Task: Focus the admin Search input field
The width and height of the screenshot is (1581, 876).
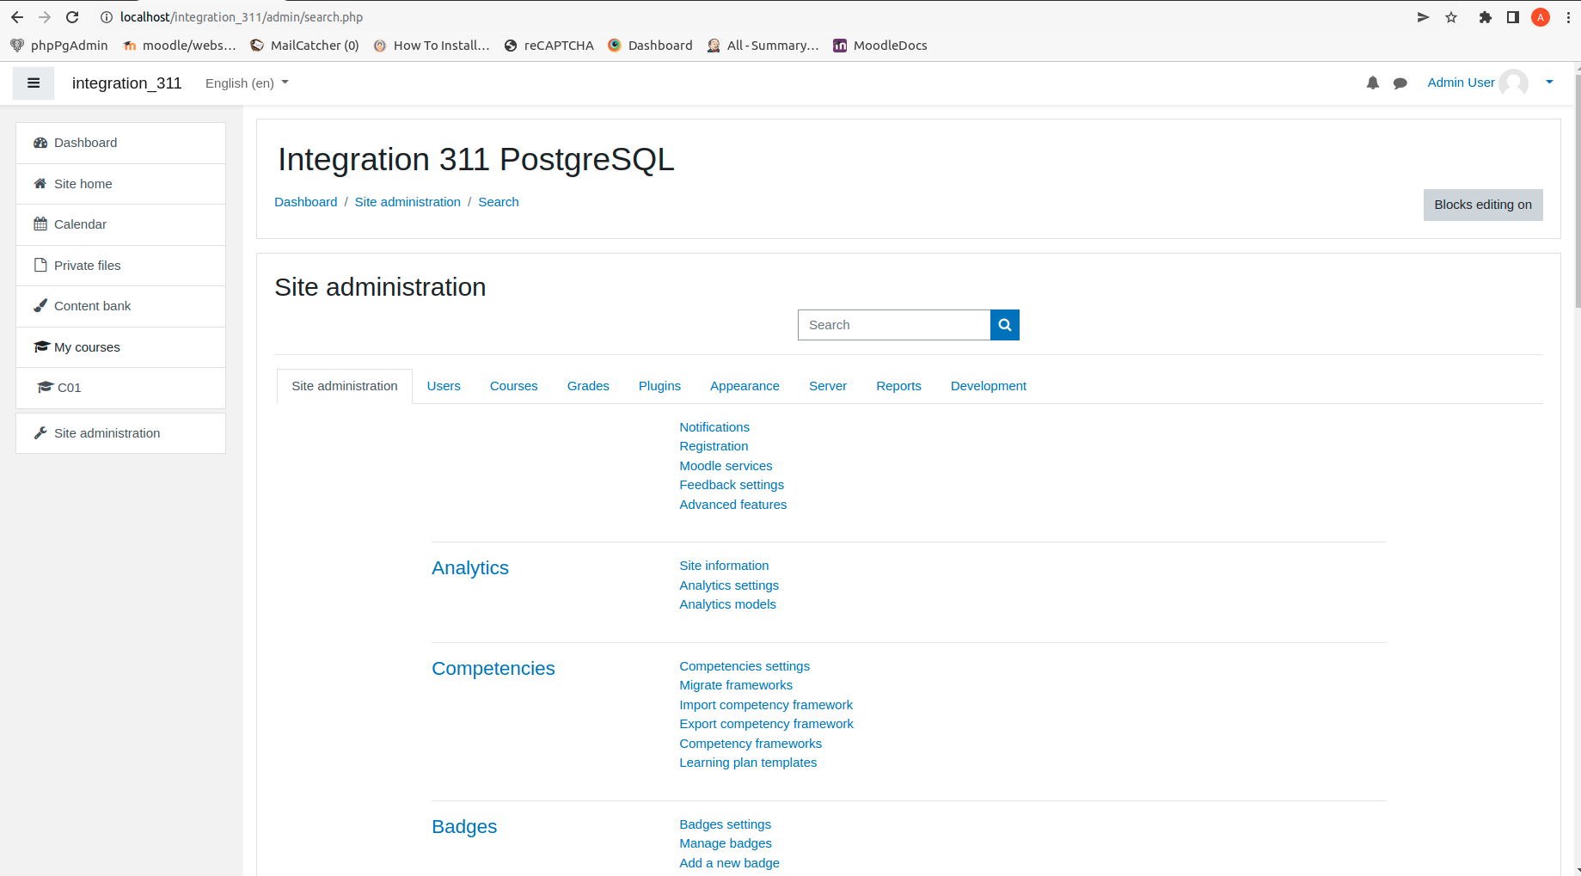Action: click(x=894, y=325)
